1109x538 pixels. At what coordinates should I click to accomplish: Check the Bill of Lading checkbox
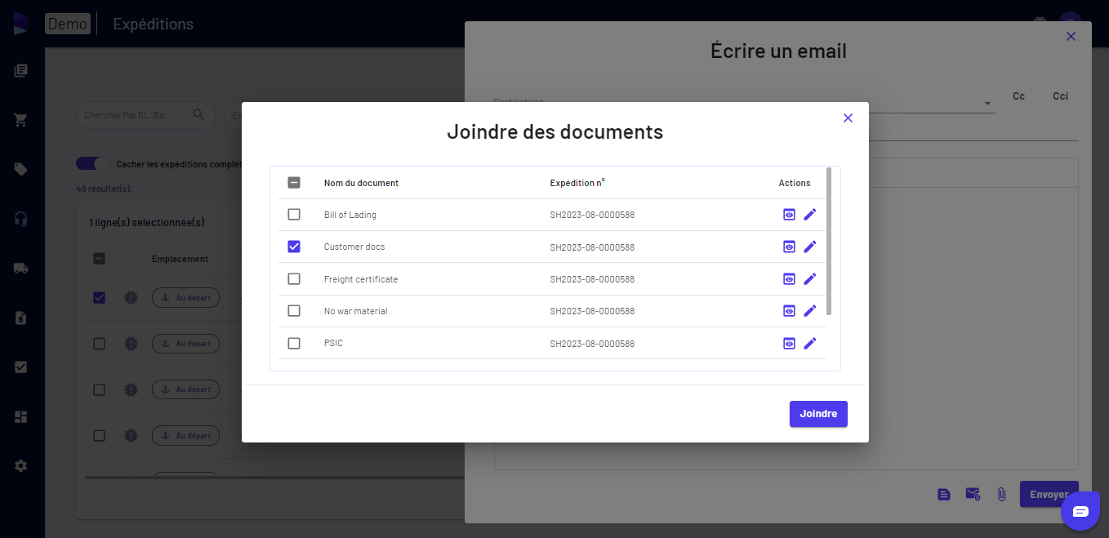pos(294,215)
